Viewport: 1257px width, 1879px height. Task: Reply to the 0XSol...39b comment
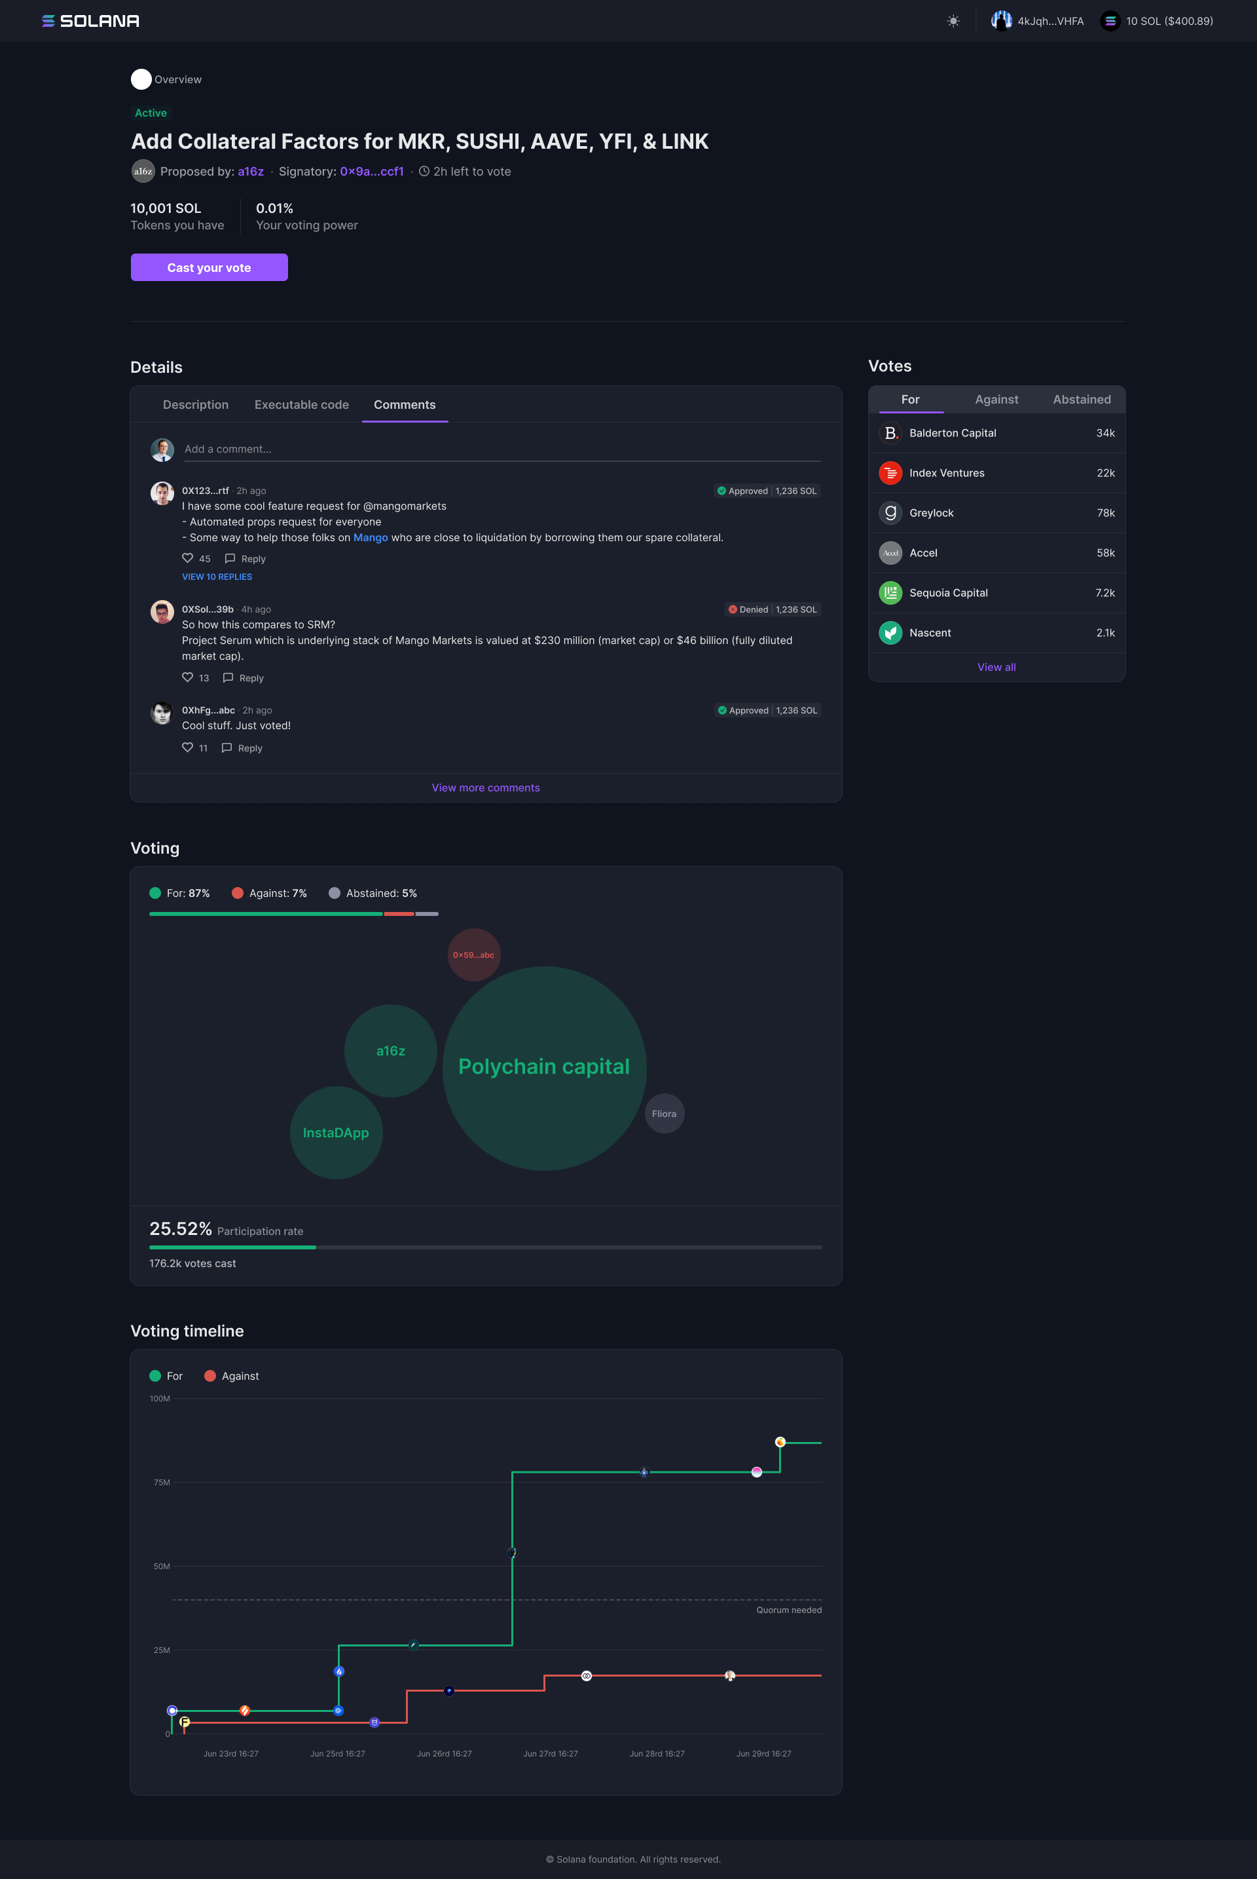(x=243, y=678)
